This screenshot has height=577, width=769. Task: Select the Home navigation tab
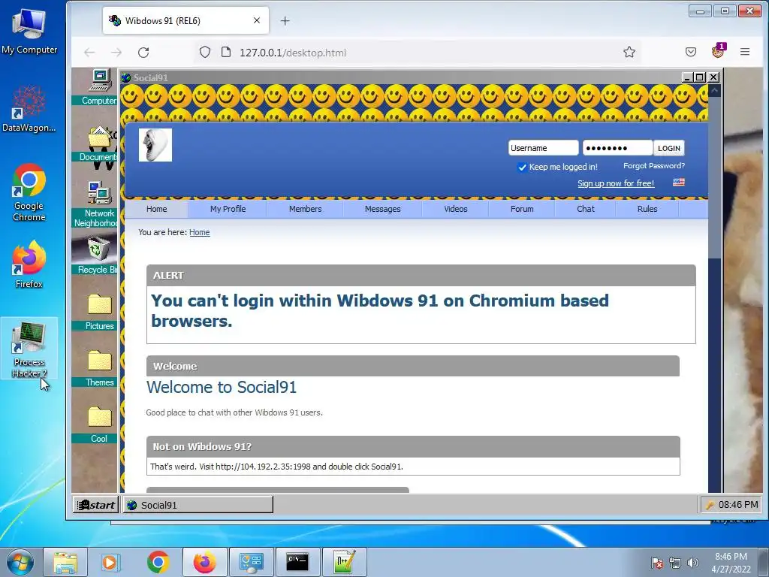[156, 209]
